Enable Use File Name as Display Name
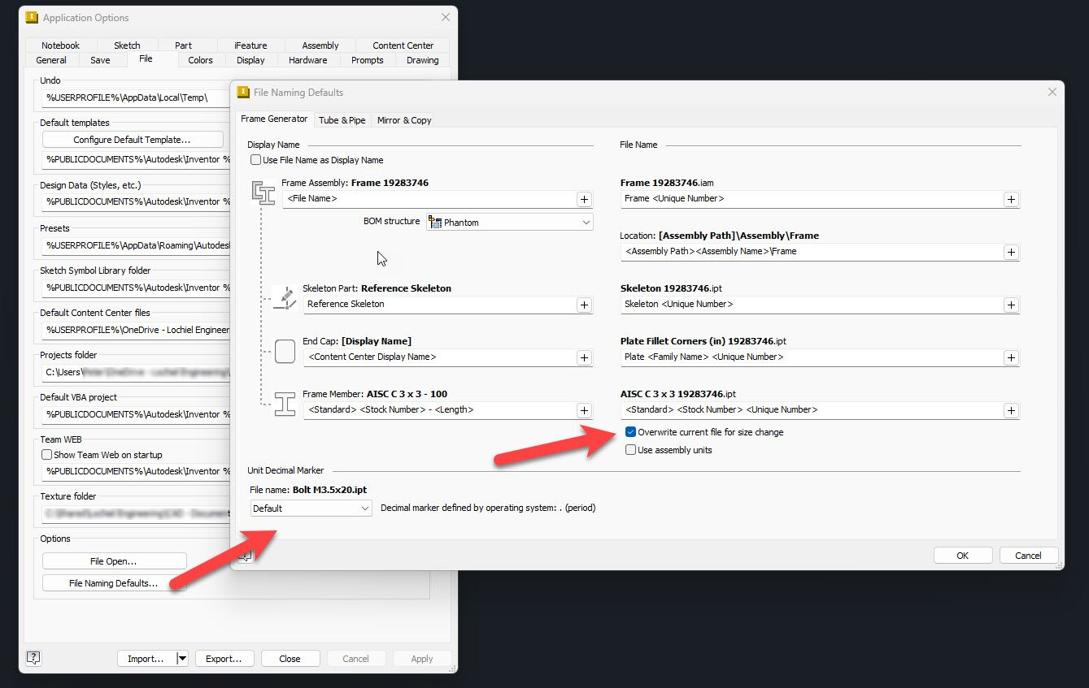1089x688 pixels. point(256,160)
